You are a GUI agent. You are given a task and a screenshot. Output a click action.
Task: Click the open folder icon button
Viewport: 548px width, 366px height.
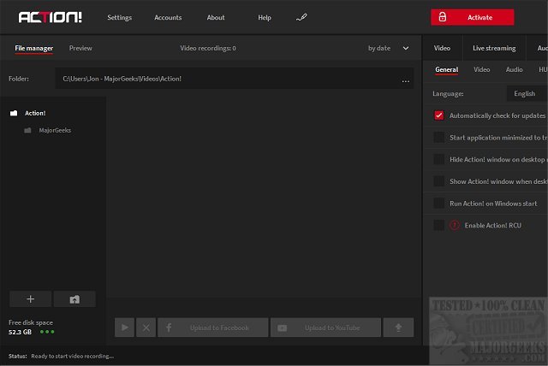tap(74, 299)
